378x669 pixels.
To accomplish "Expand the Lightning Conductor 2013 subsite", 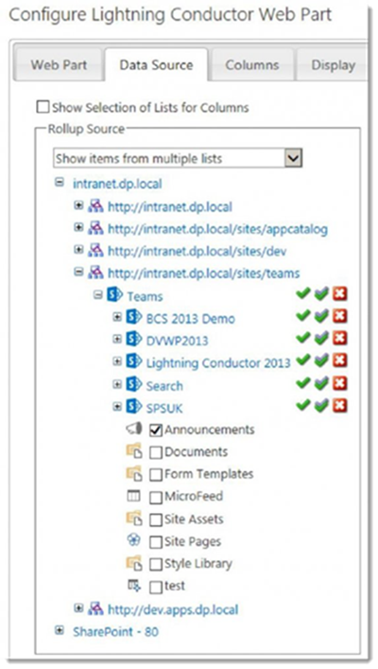I will coord(117,361).
